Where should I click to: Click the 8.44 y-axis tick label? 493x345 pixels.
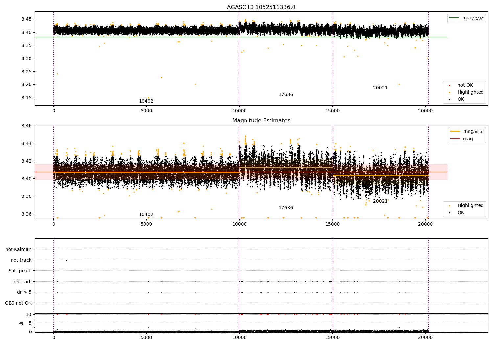click(x=26, y=144)
